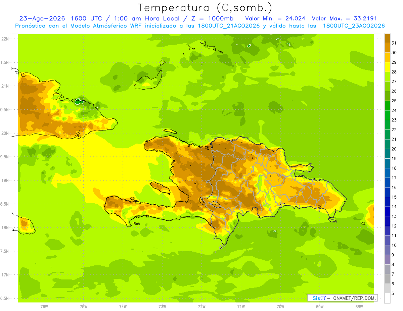Click longitude label "71W"
Screen dimensions: 403x311
[x=241, y=307]
